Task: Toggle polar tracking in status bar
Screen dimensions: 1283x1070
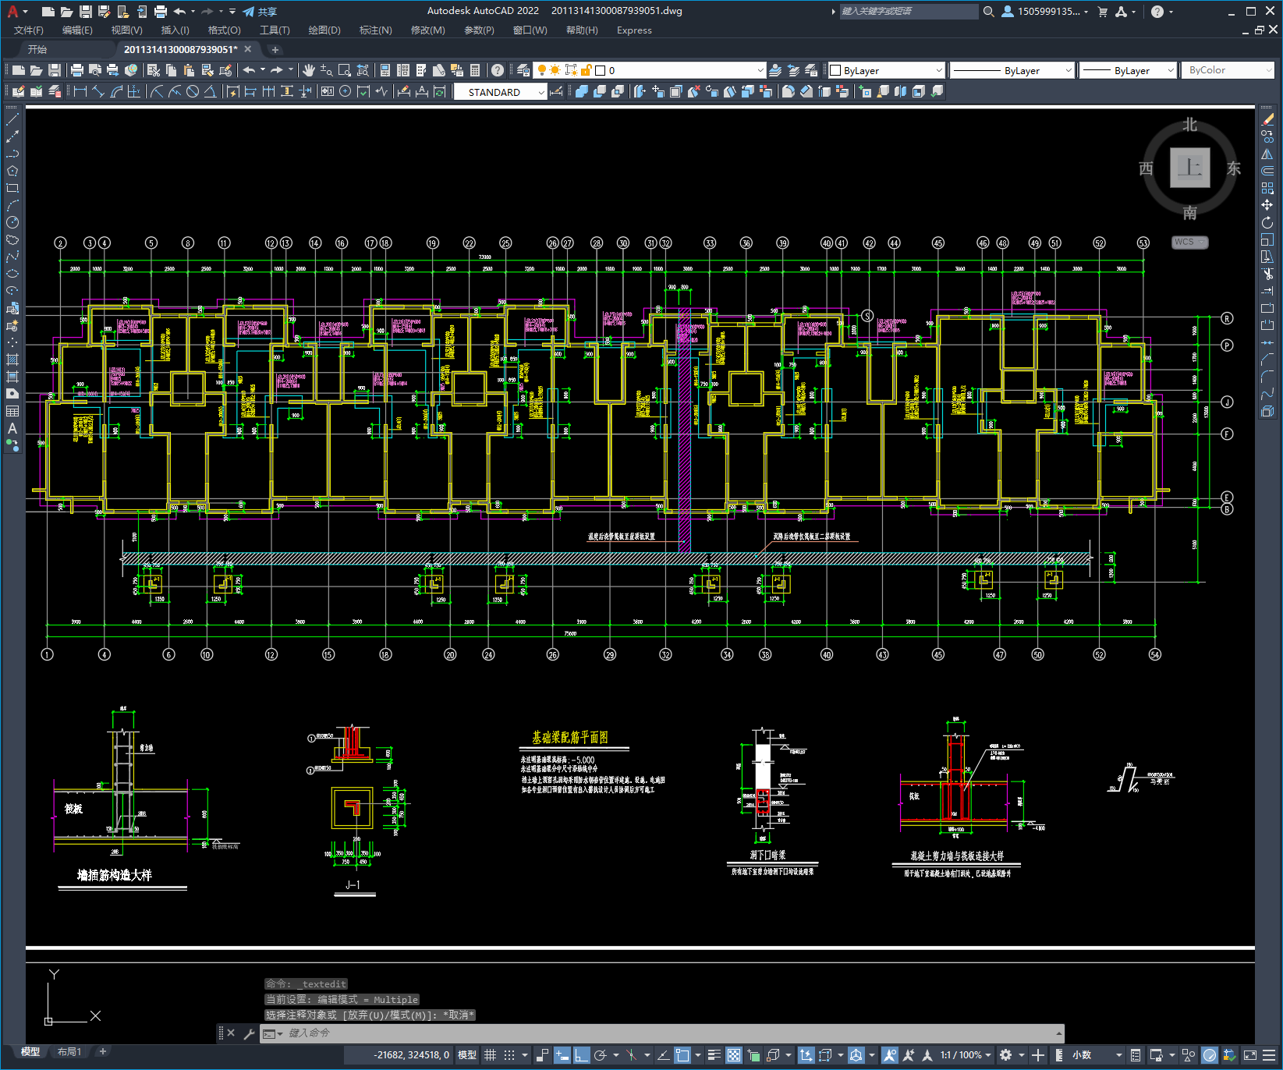Action: click(x=600, y=1055)
